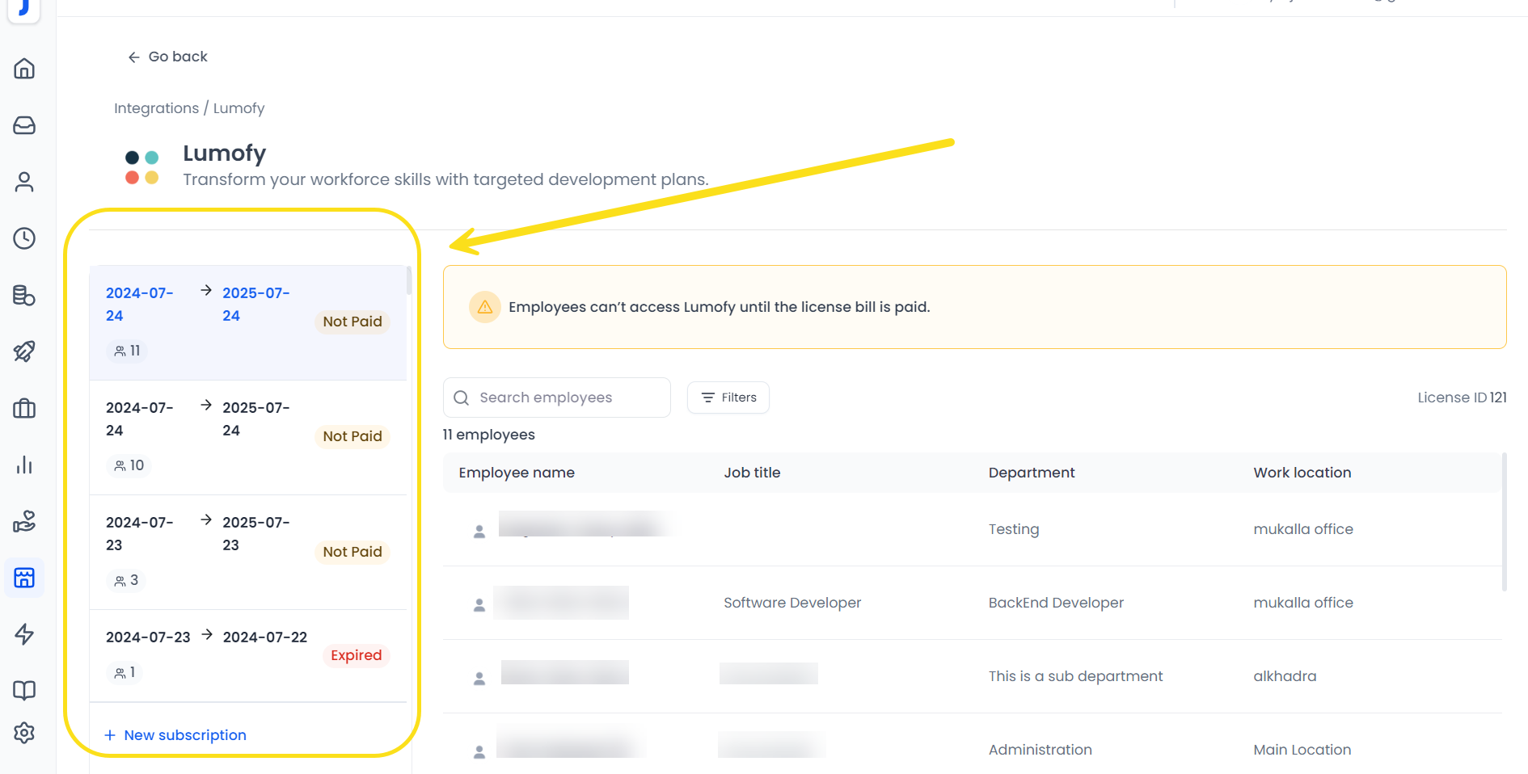Select the subscription with 10 employees
Image resolution: width=1528 pixels, height=774 pixels.
[247, 437]
